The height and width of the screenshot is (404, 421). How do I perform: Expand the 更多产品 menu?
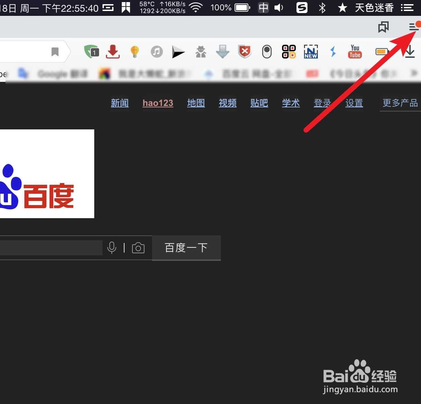coord(400,103)
